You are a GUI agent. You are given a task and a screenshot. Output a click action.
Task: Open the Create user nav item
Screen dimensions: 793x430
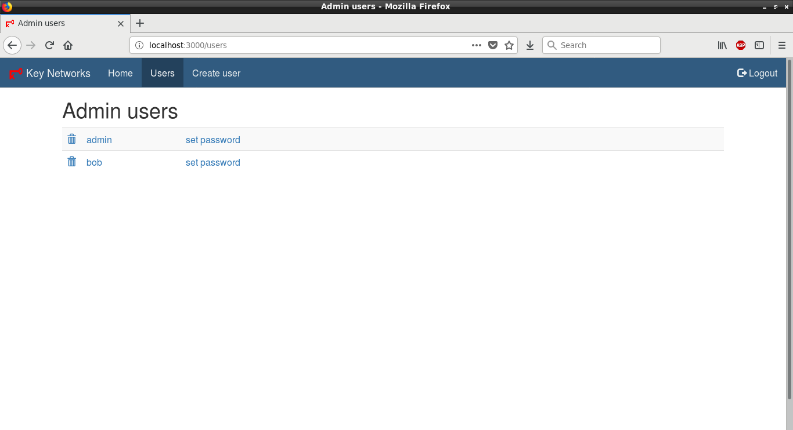pos(216,73)
